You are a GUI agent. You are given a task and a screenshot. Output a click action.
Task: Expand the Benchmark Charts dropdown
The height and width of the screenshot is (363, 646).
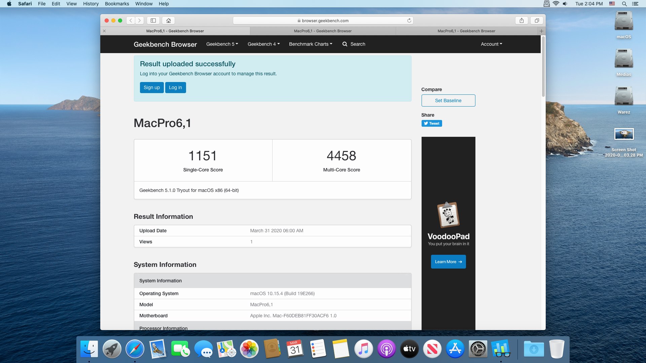point(311,44)
